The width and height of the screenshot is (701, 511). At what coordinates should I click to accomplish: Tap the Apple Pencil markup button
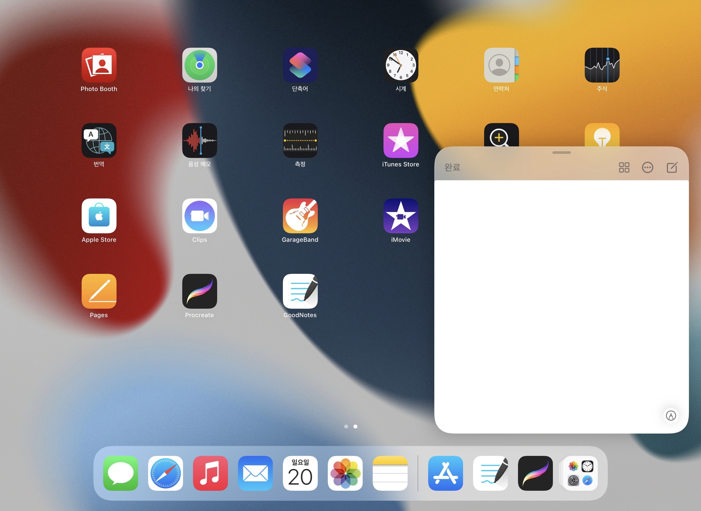point(671,415)
